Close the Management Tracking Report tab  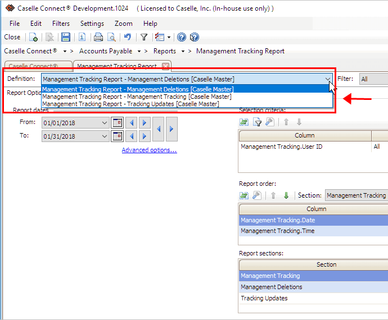pyautogui.click(x=165, y=66)
